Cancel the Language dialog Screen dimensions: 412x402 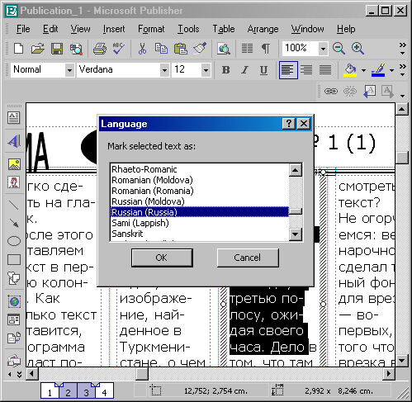point(248,258)
